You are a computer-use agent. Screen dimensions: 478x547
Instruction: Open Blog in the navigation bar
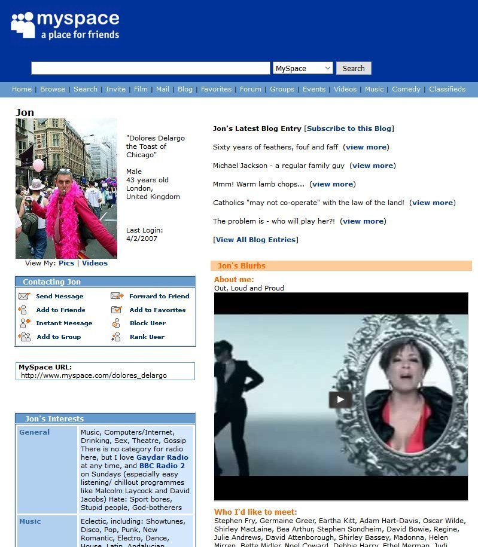(x=185, y=89)
